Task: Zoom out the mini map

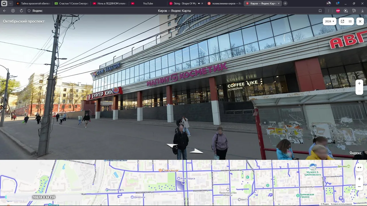Action: tap(359, 187)
